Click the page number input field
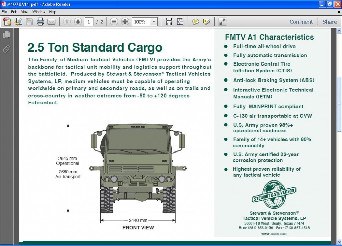The width and height of the screenshot is (342, 246). (x=89, y=22)
